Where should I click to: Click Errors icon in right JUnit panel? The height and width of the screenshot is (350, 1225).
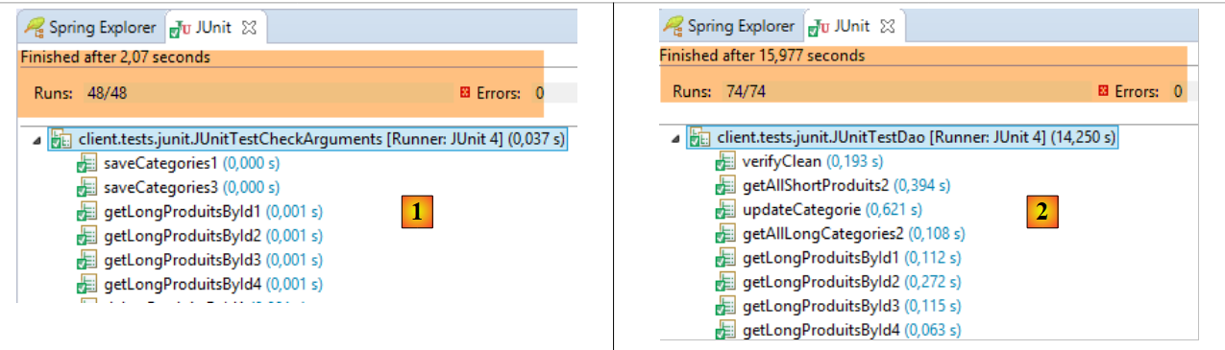pyautogui.click(x=1105, y=91)
